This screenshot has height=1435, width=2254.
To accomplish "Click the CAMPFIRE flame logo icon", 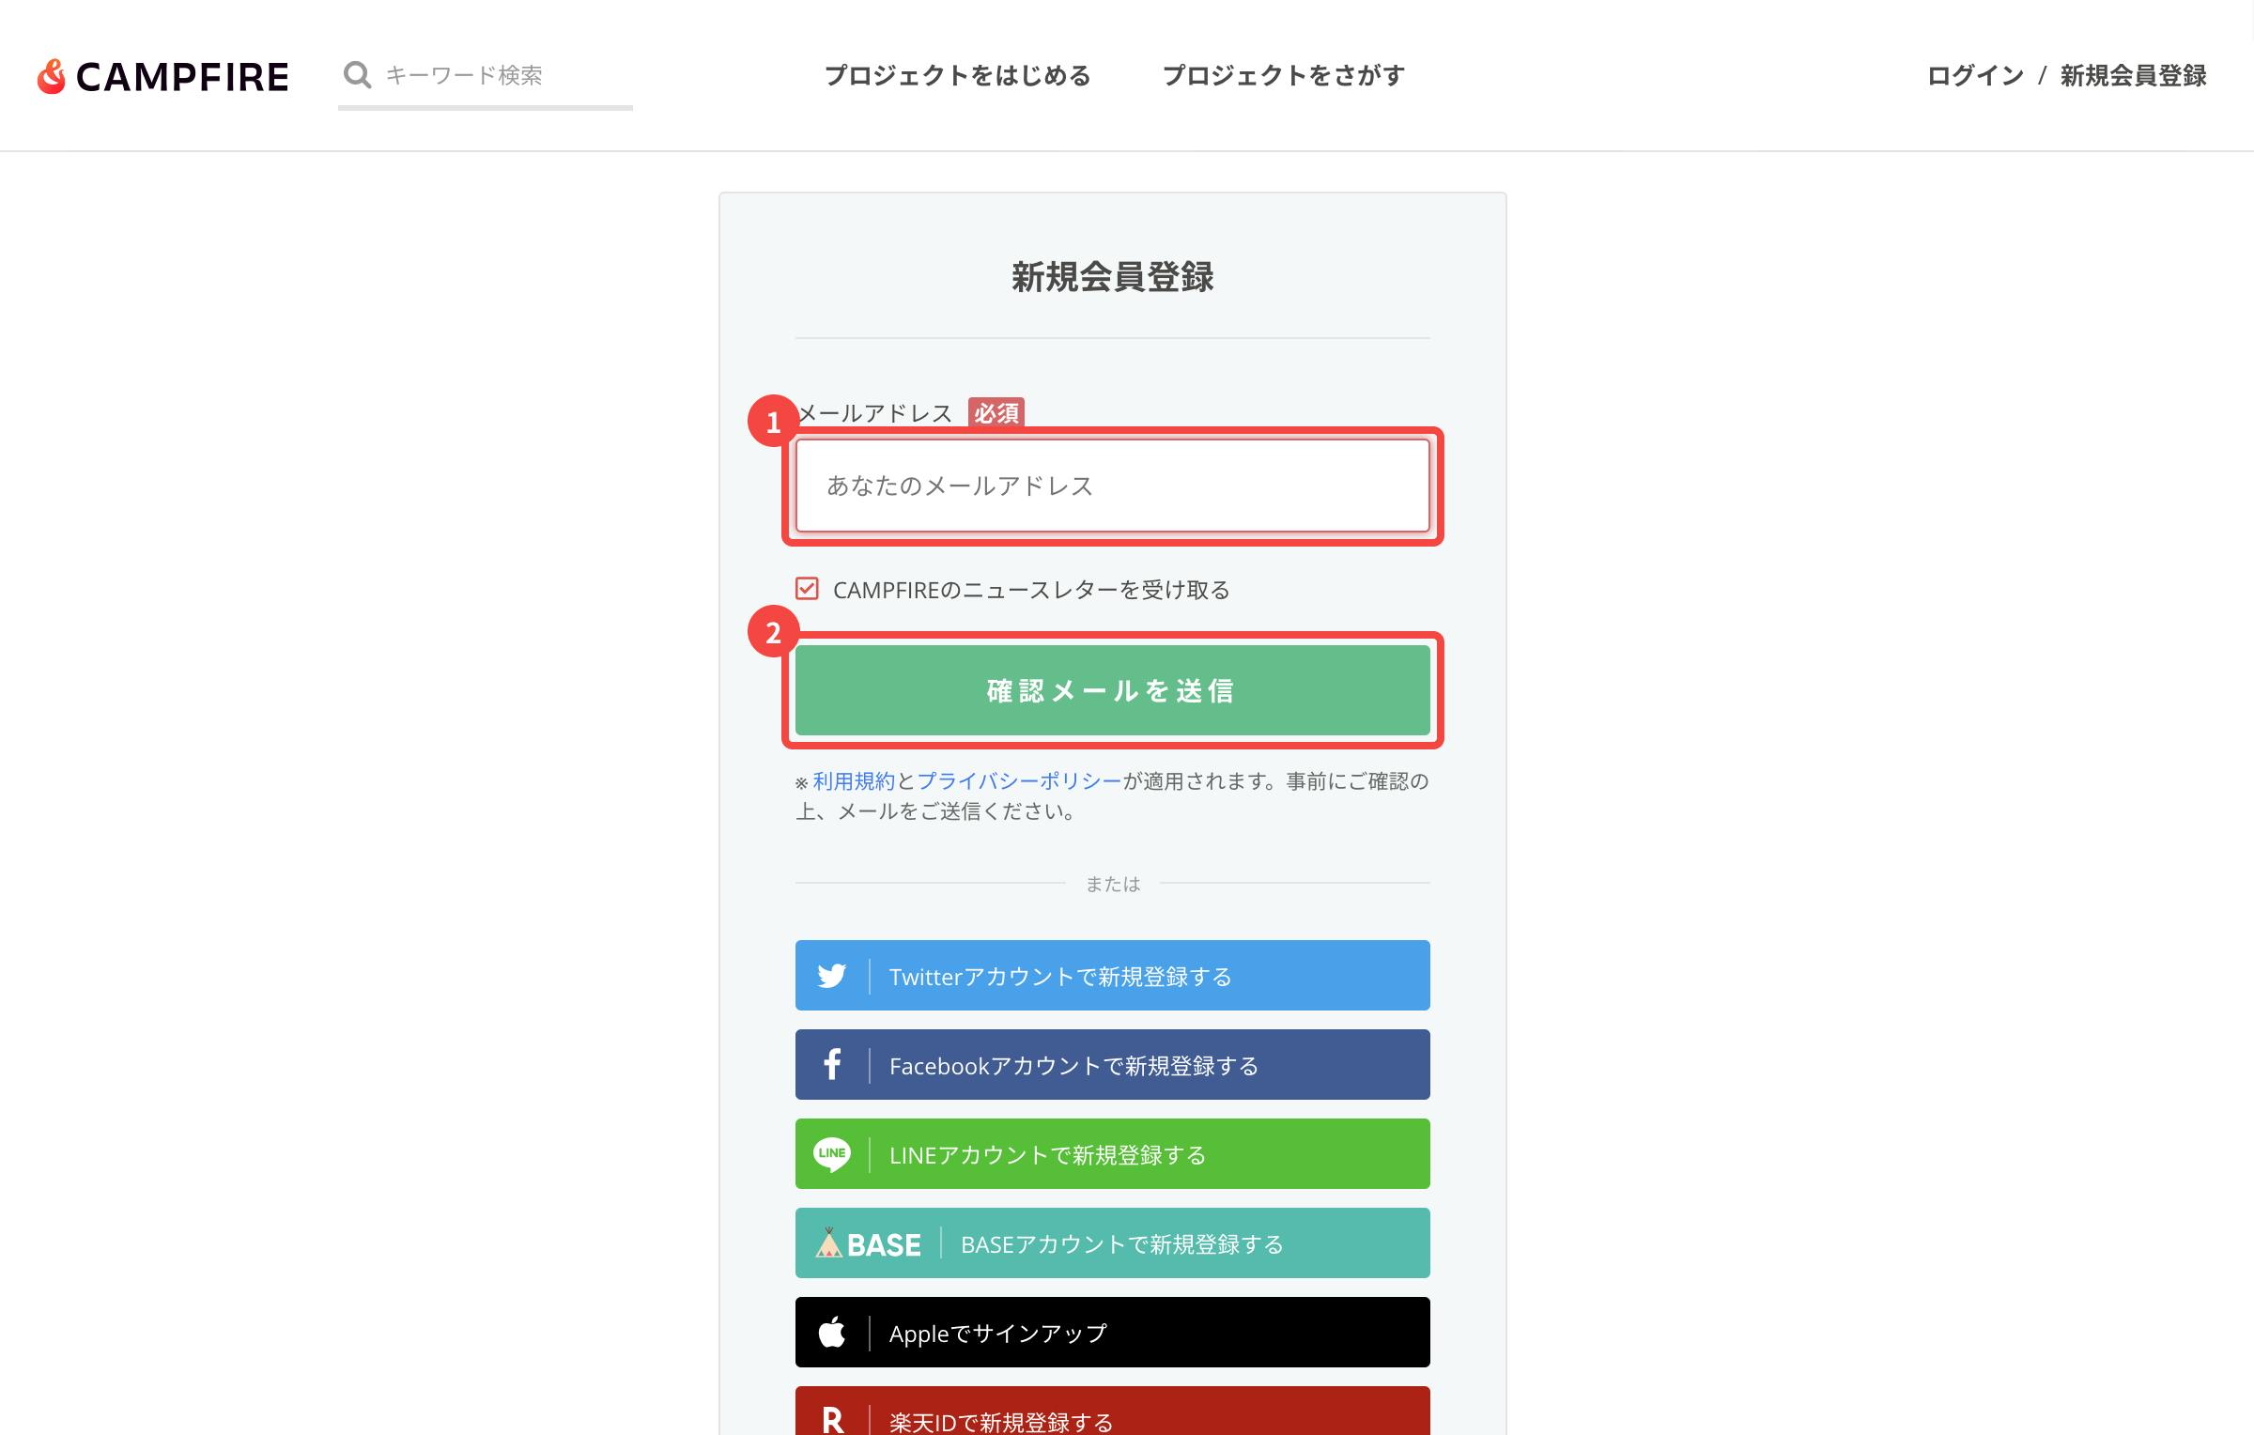I will click(x=52, y=77).
